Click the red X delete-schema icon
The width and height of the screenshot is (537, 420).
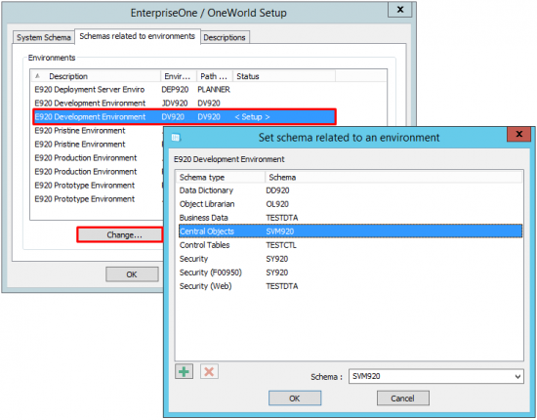(209, 371)
